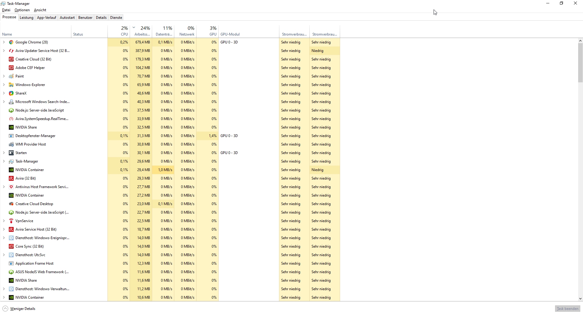Screen dimensions: 583x316
Task: Click the ShareX process icon
Action: tap(11, 93)
